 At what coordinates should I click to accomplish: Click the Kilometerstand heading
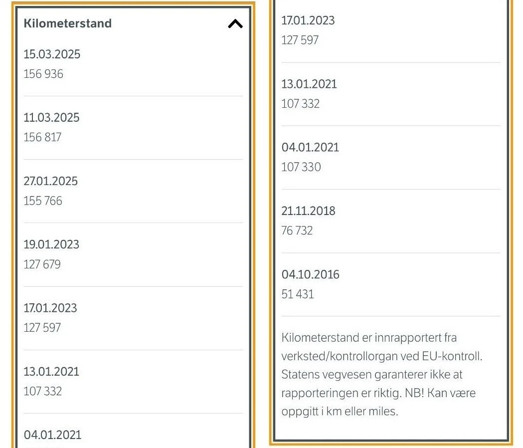click(68, 23)
